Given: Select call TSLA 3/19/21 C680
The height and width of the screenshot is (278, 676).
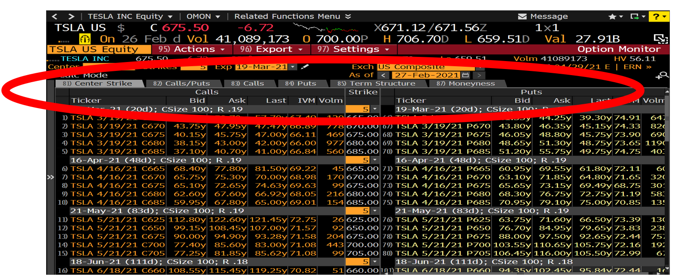Looking at the screenshot, I should click(x=118, y=143).
